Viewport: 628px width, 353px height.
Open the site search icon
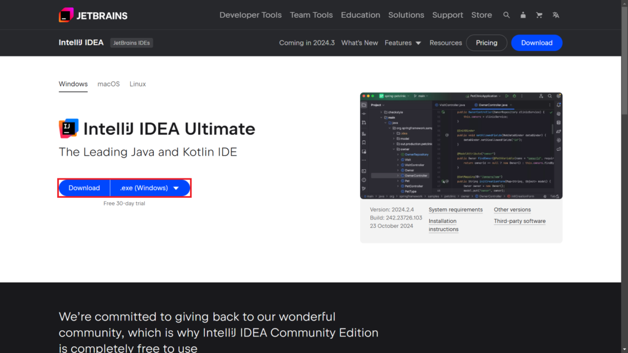click(506, 15)
